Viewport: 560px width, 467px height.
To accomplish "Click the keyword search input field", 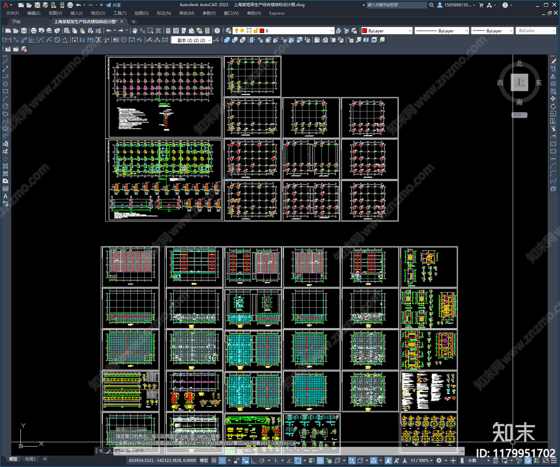I will click(x=396, y=5).
